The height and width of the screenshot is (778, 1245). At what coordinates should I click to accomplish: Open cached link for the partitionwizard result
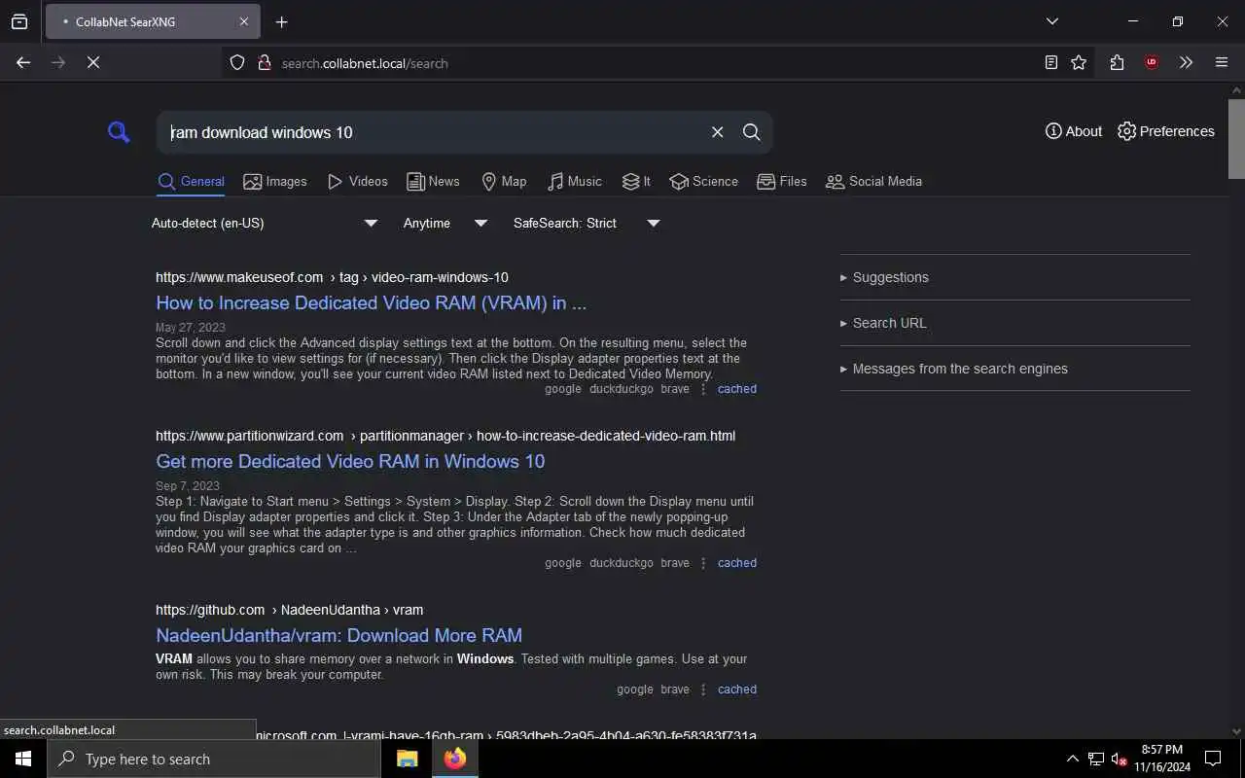[736, 563]
